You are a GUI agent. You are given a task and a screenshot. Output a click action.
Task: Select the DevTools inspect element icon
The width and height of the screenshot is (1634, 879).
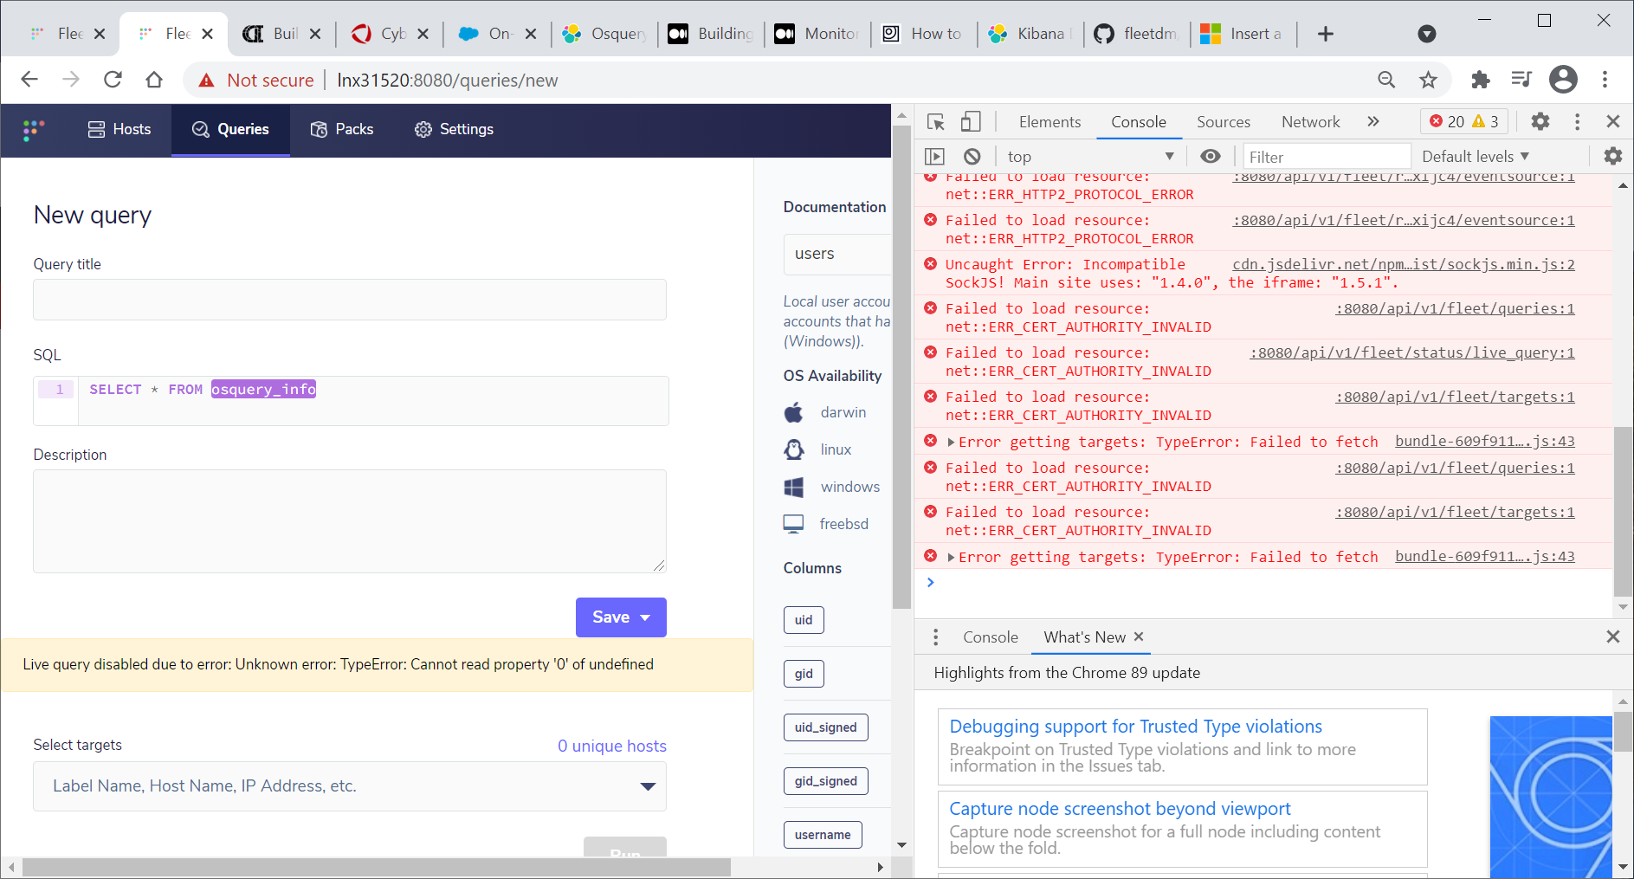coord(936,122)
